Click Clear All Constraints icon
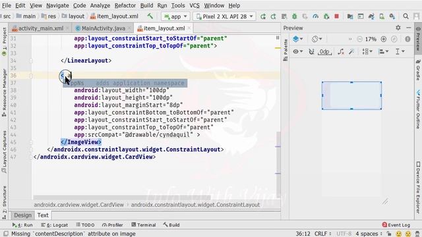The image size is (422, 237). 341,51
